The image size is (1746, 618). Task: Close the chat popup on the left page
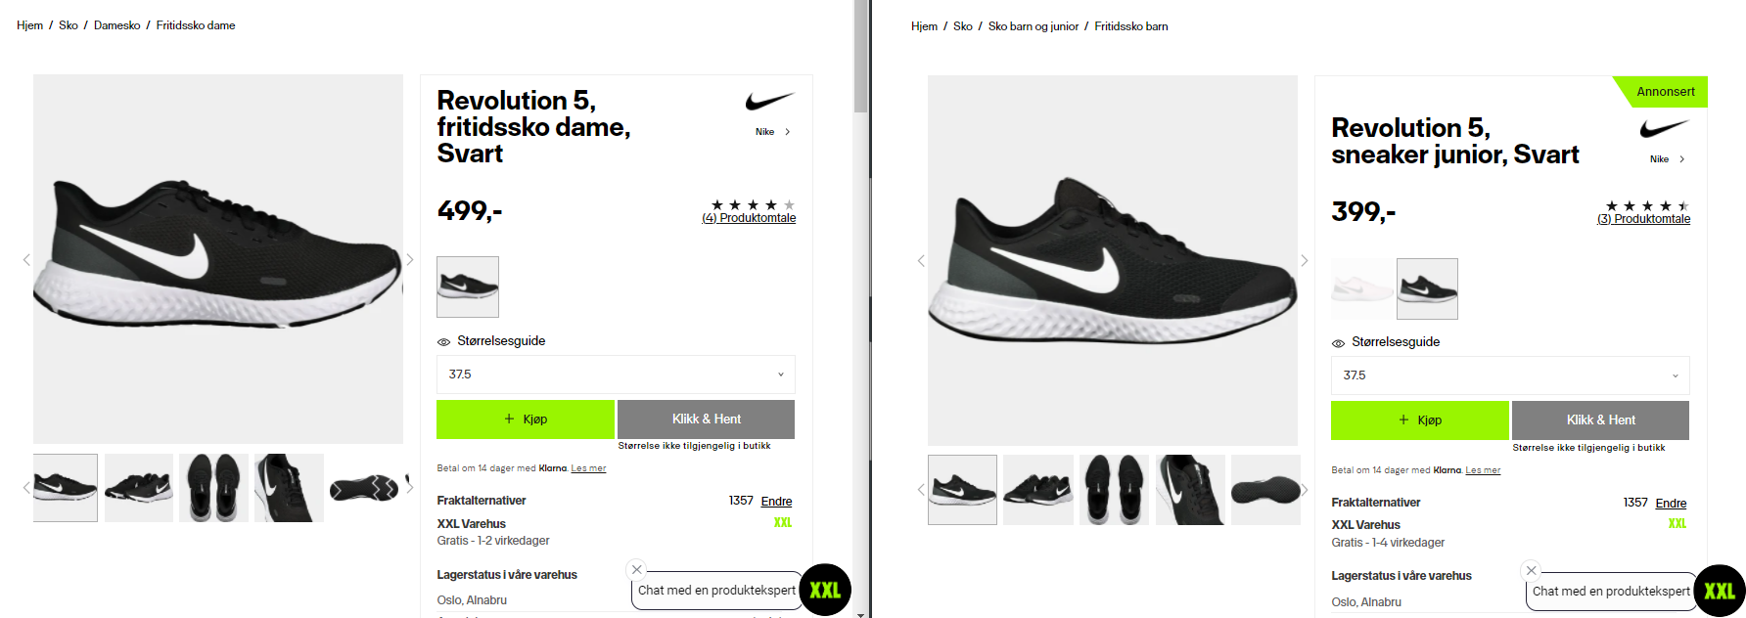tap(637, 569)
